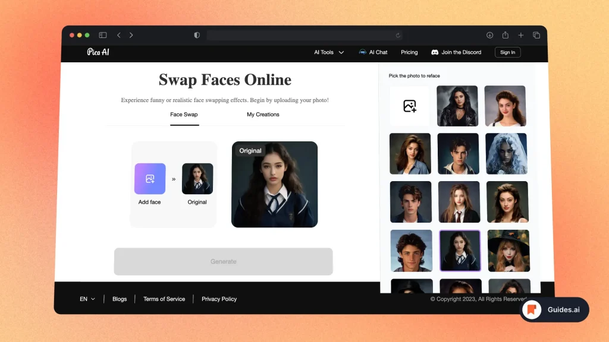Screen dimensions: 609x342
Task: Open the Pricing page link
Action: [409, 52]
